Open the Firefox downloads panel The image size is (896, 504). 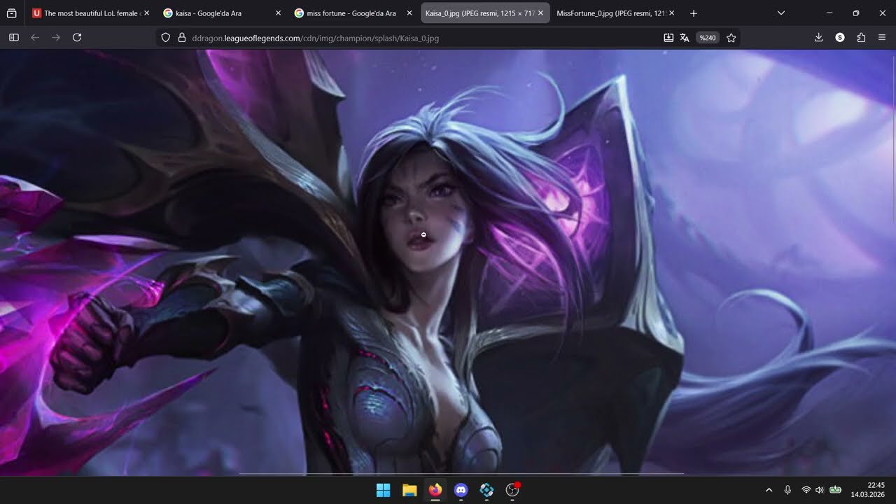pos(818,38)
